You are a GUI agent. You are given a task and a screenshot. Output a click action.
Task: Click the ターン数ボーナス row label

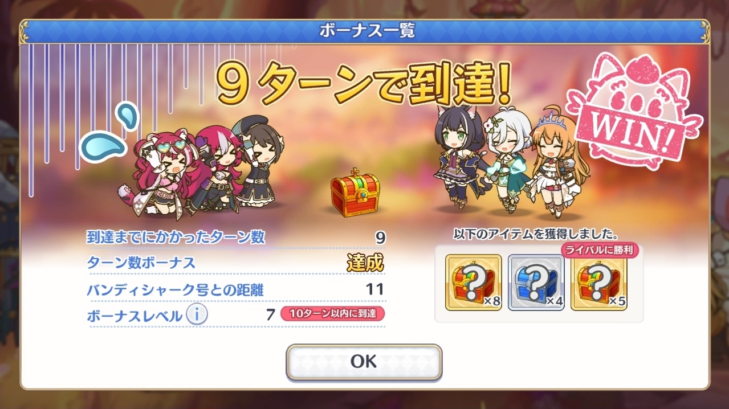click(x=141, y=263)
